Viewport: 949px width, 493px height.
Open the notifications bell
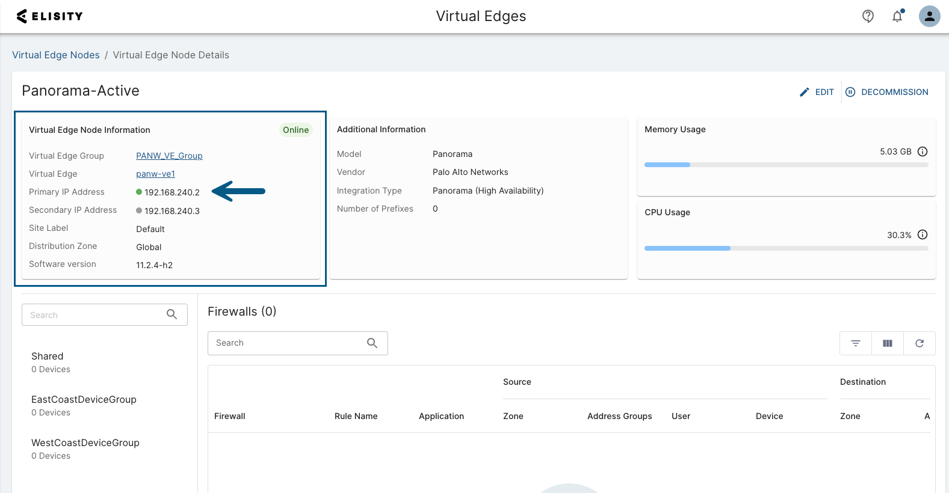pos(897,16)
